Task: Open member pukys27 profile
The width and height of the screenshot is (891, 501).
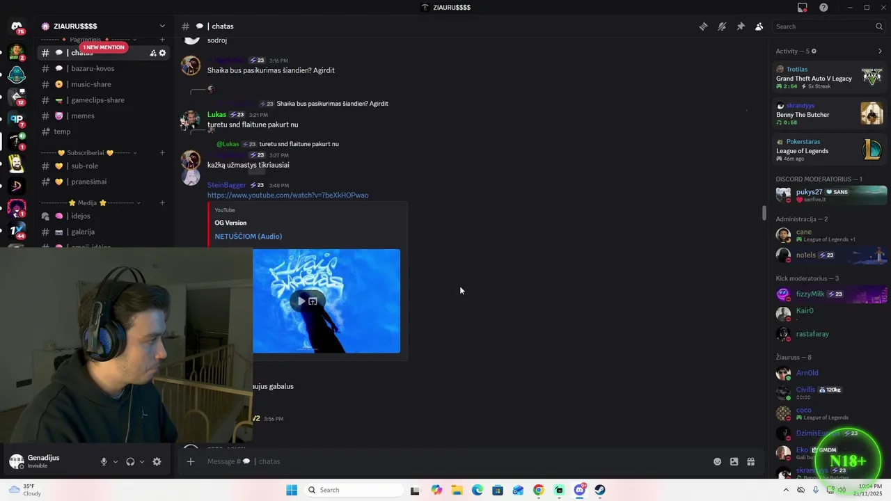Action: coord(830,195)
